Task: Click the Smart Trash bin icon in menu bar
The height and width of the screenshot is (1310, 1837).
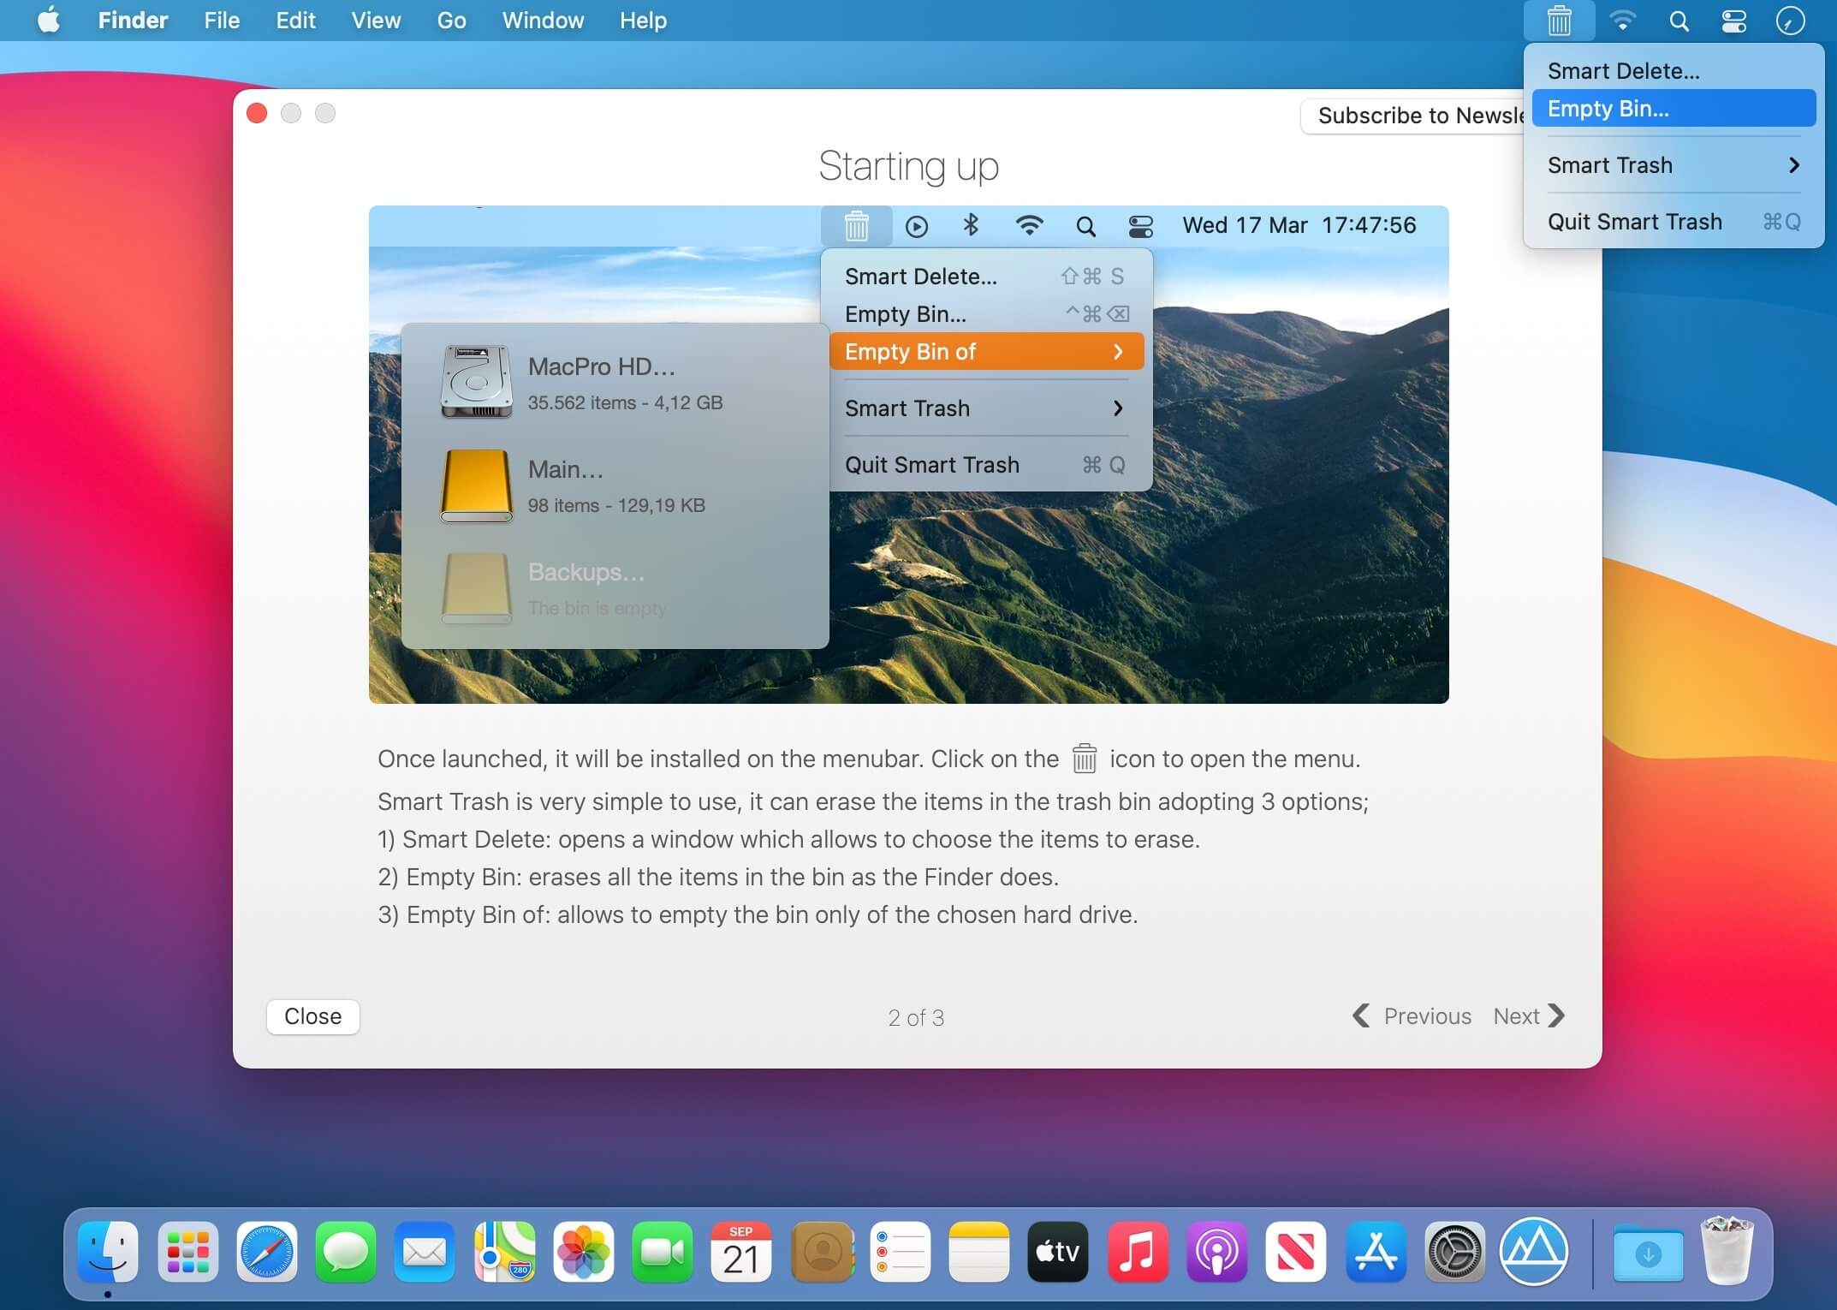Action: click(x=1559, y=21)
